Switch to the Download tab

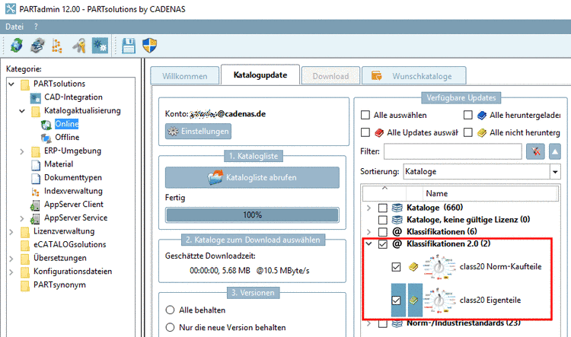(330, 76)
